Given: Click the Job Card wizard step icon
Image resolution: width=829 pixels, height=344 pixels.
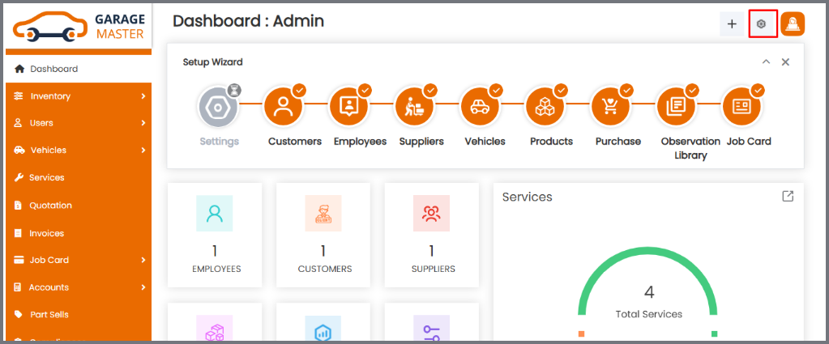Looking at the screenshot, I should pos(741,107).
